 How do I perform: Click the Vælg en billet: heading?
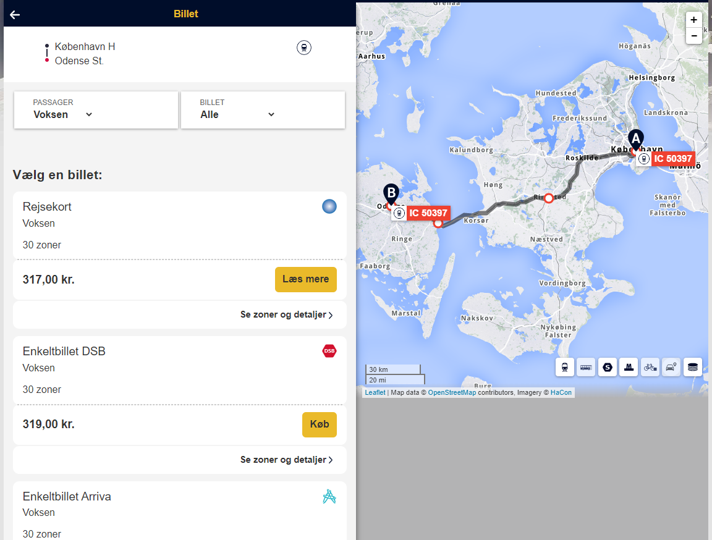point(57,175)
